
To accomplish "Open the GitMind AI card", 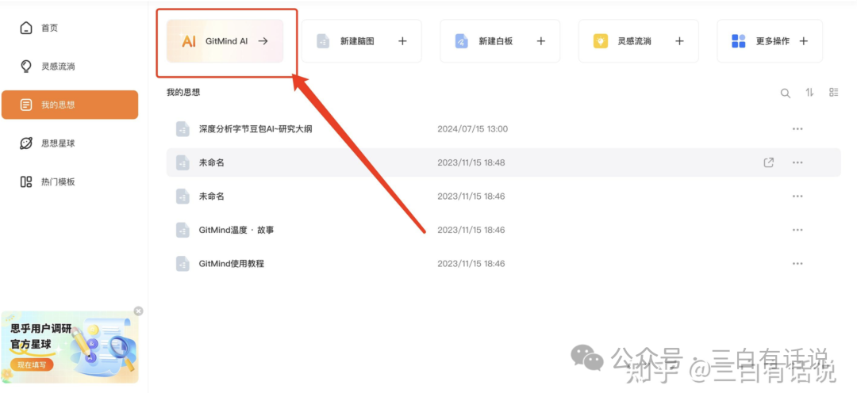I will pyautogui.click(x=225, y=41).
